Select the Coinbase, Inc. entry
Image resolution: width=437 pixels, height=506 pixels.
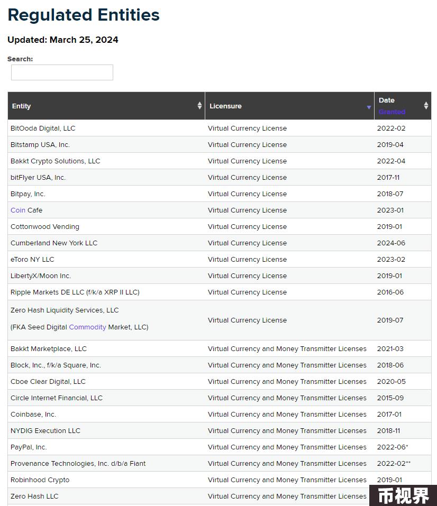point(33,415)
